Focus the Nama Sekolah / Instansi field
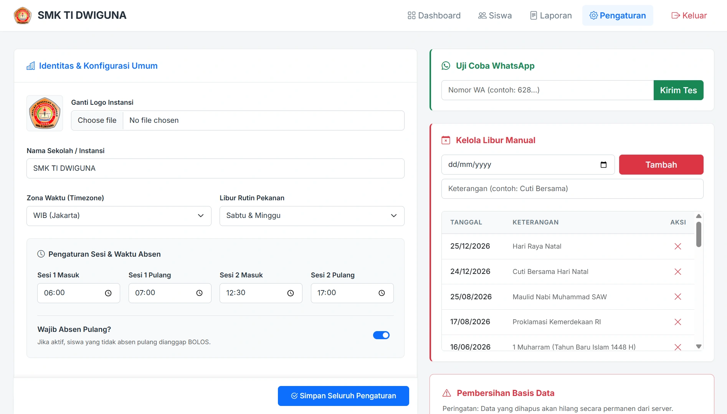727x414 pixels. coord(215,168)
